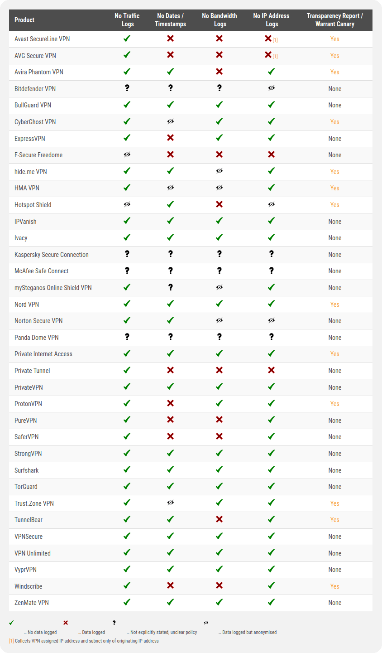This screenshot has width=382, height=653.
Task: Click the "Yes" transparency link for ProtonVPN
Action: (x=334, y=404)
